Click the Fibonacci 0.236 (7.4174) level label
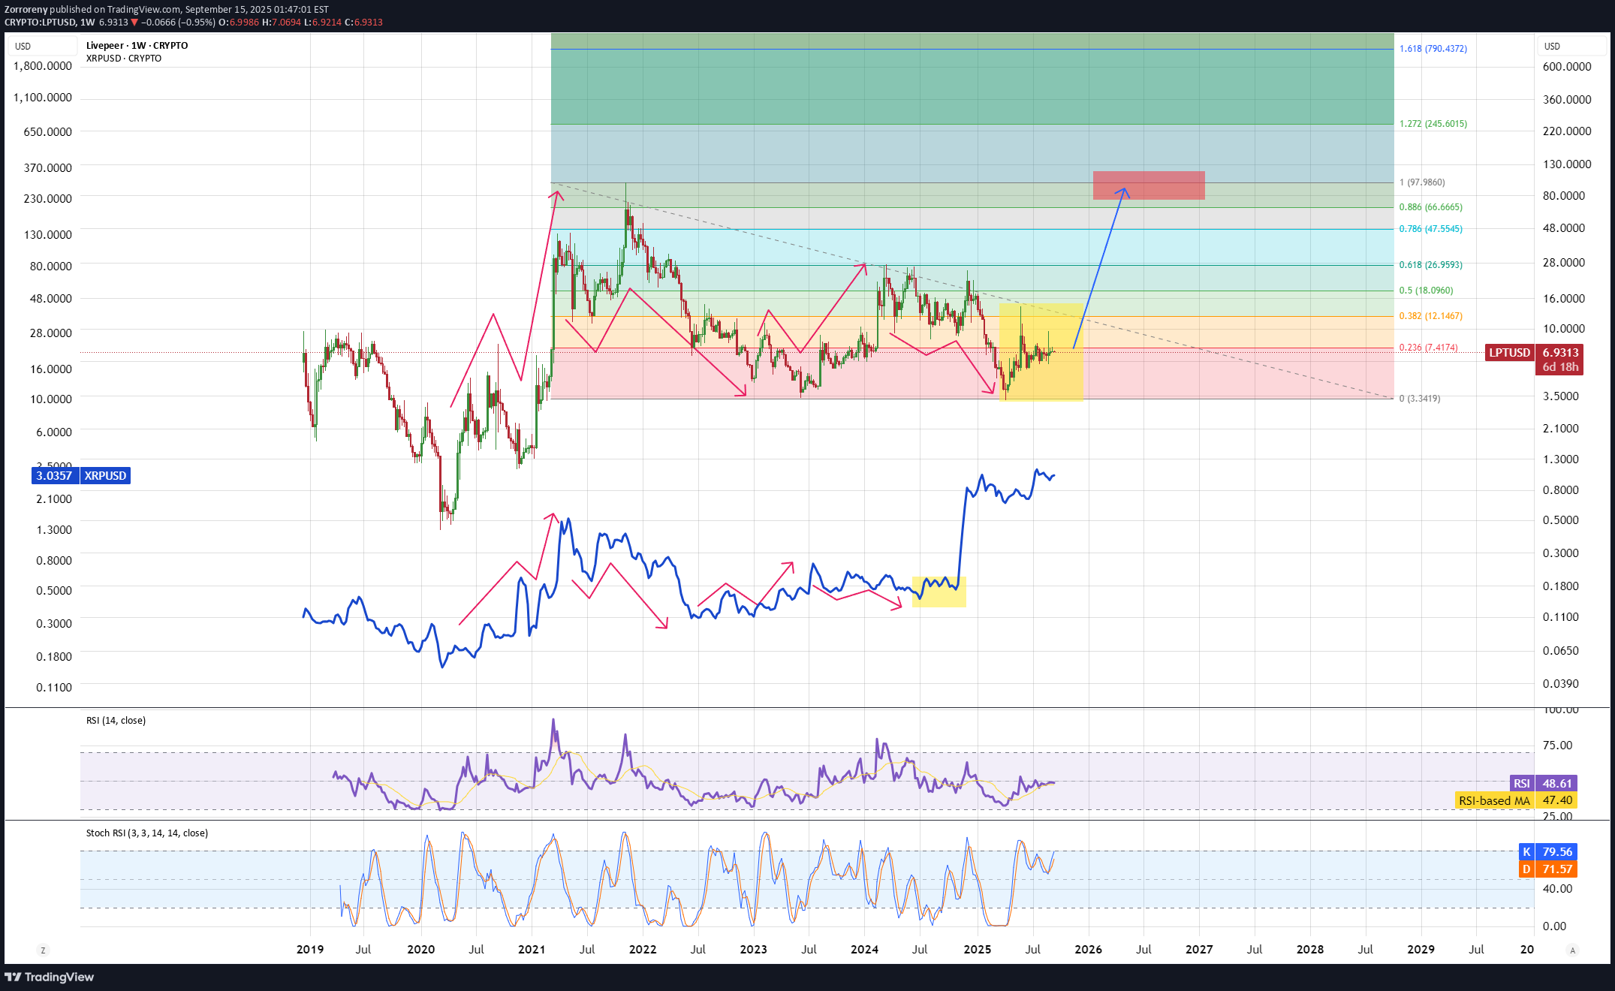This screenshot has height=991, width=1615. [1428, 347]
